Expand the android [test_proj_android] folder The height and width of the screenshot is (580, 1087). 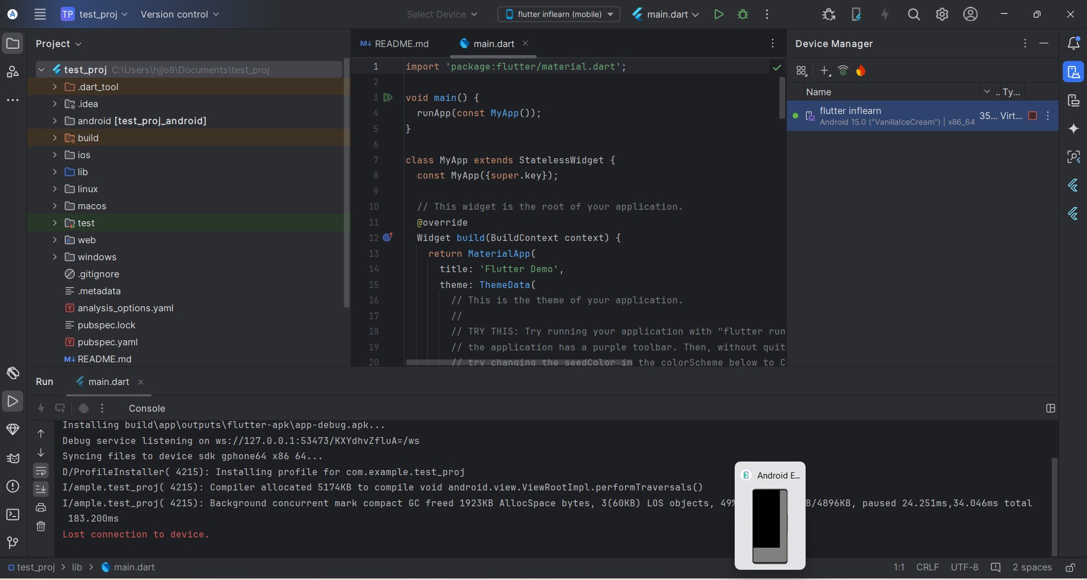click(x=55, y=121)
